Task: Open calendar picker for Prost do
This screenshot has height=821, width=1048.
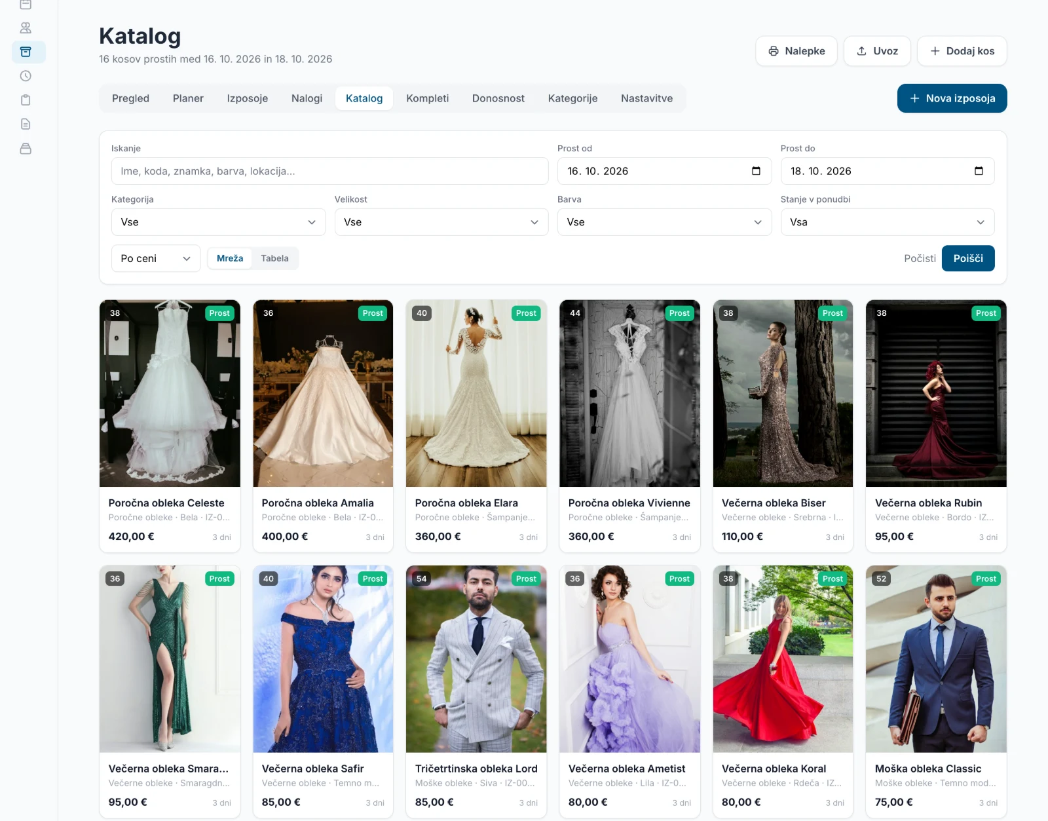Action: tap(979, 171)
